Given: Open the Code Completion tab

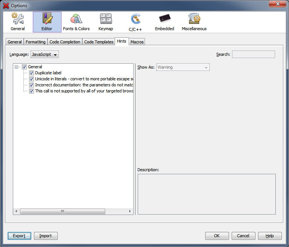Looking at the screenshot, I should click(x=65, y=42).
